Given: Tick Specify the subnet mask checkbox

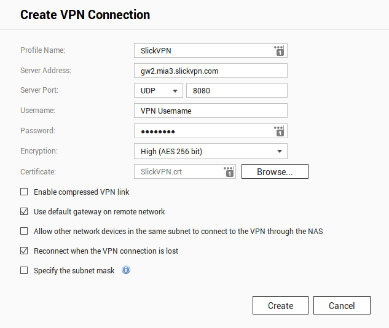Looking at the screenshot, I should 24,270.
